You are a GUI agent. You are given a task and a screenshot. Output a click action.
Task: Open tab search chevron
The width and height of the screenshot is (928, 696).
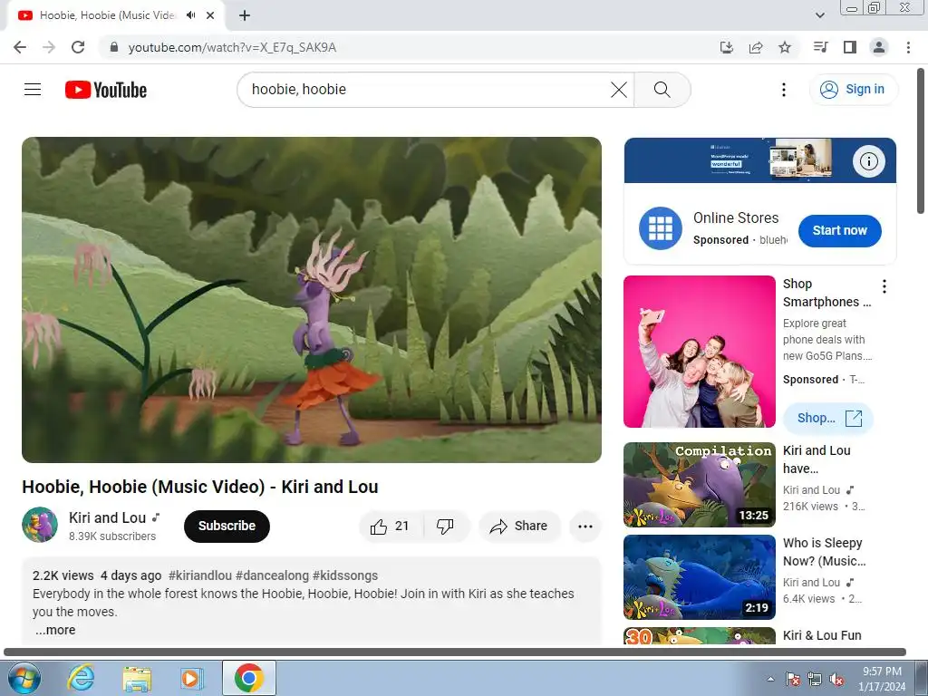click(819, 15)
